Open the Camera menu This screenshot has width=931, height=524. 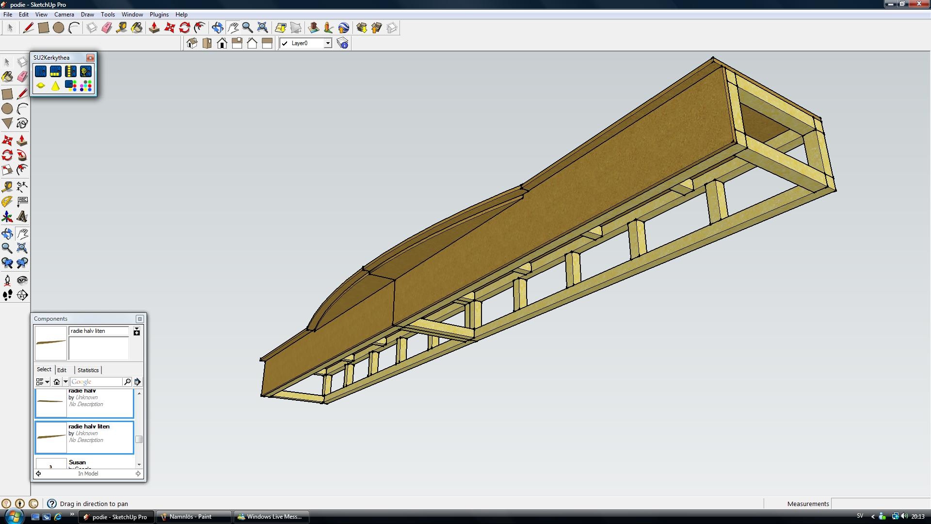click(64, 15)
